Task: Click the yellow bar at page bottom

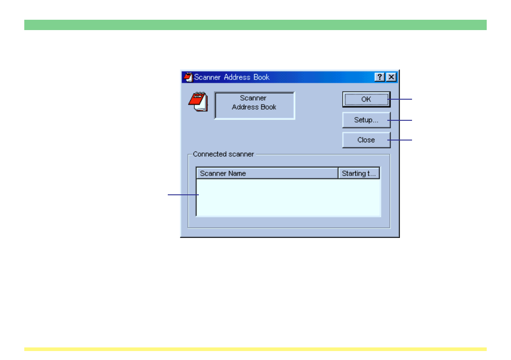Action: (255, 349)
